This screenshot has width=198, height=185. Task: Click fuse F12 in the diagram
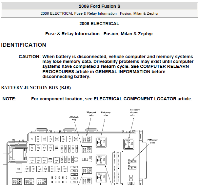click(50, 148)
